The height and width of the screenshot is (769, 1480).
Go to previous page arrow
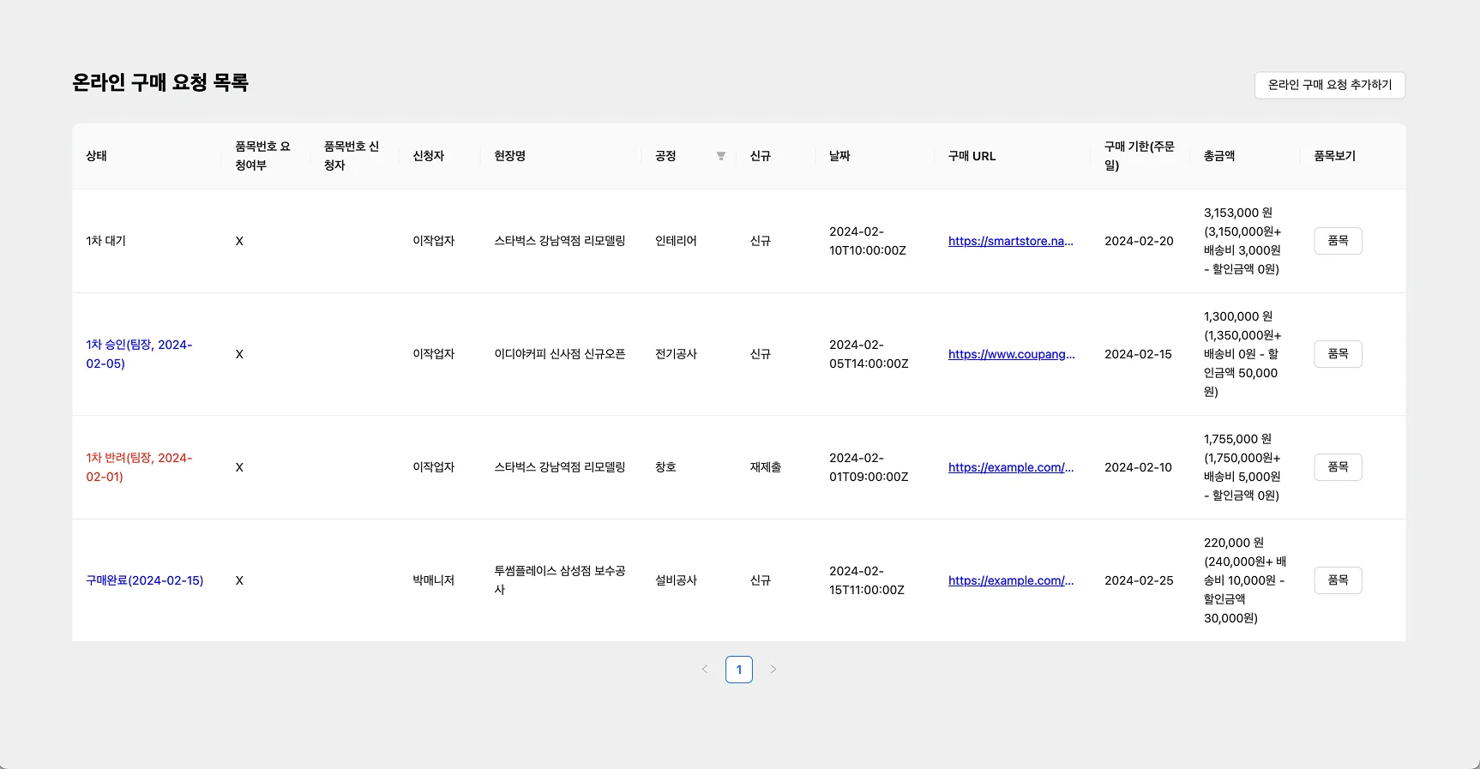pos(705,670)
